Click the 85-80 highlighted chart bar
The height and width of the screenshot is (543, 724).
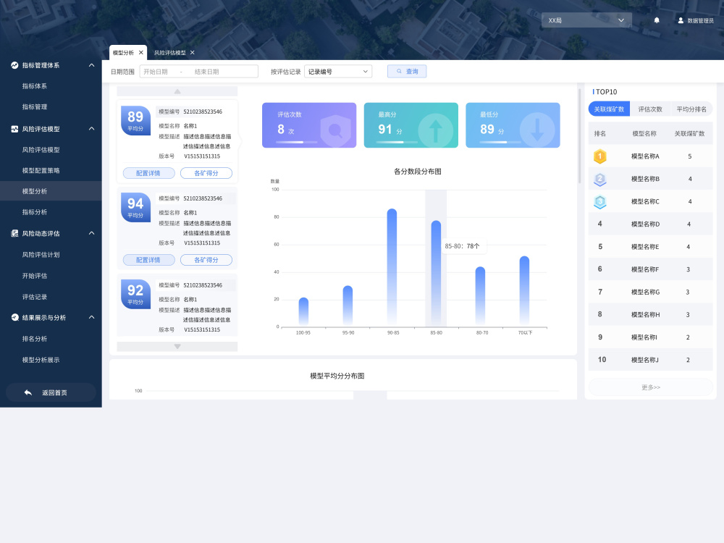tap(436, 274)
